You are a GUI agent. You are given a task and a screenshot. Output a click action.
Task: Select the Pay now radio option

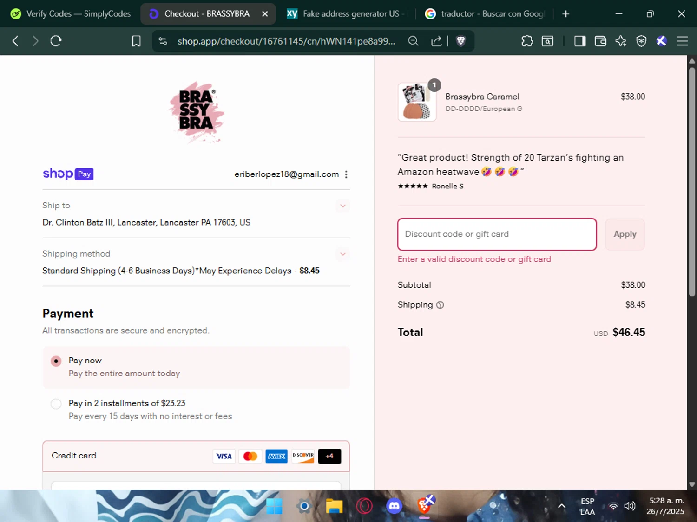(x=56, y=361)
